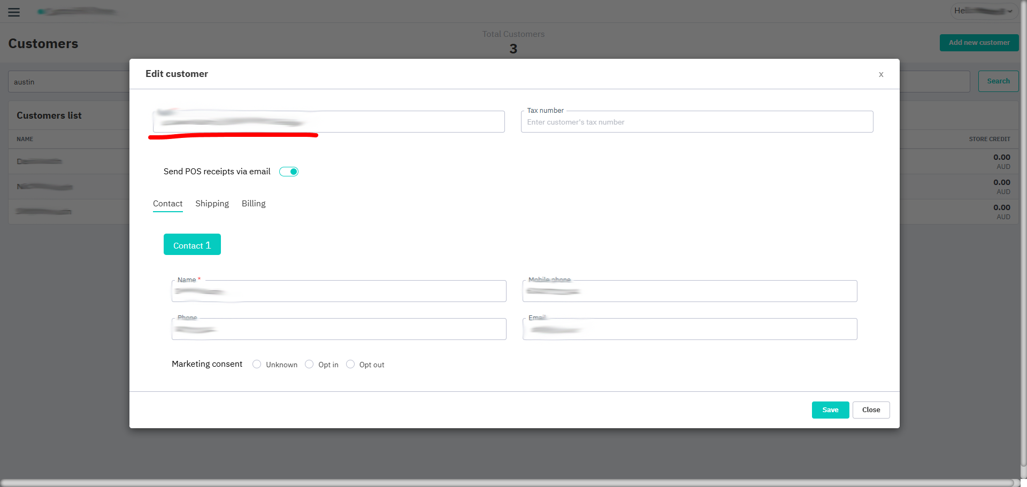Choose Opt out for marketing consent

coord(350,364)
